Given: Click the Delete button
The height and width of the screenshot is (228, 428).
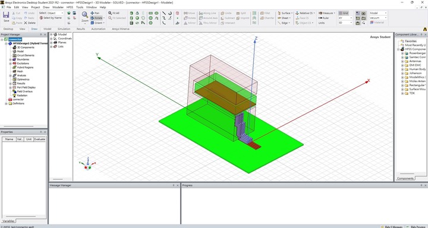Looking at the screenshot, I should coord(30,23).
